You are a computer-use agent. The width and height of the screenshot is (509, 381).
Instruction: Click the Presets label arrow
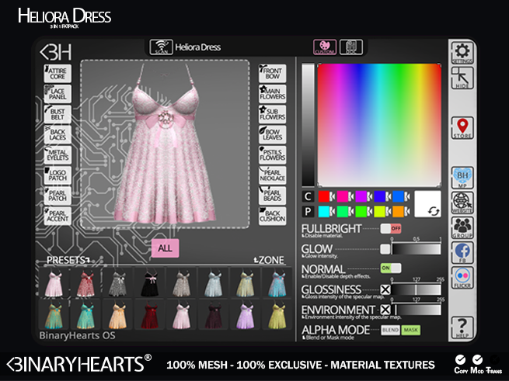click(88, 260)
